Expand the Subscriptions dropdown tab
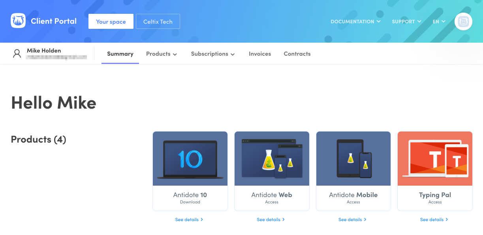Screen dimensions: 483x235 pyautogui.click(x=213, y=54)
